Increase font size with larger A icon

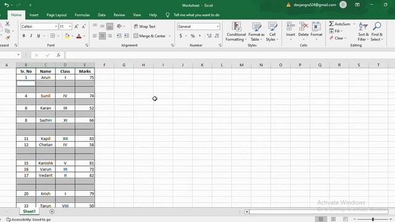point(77,27)
